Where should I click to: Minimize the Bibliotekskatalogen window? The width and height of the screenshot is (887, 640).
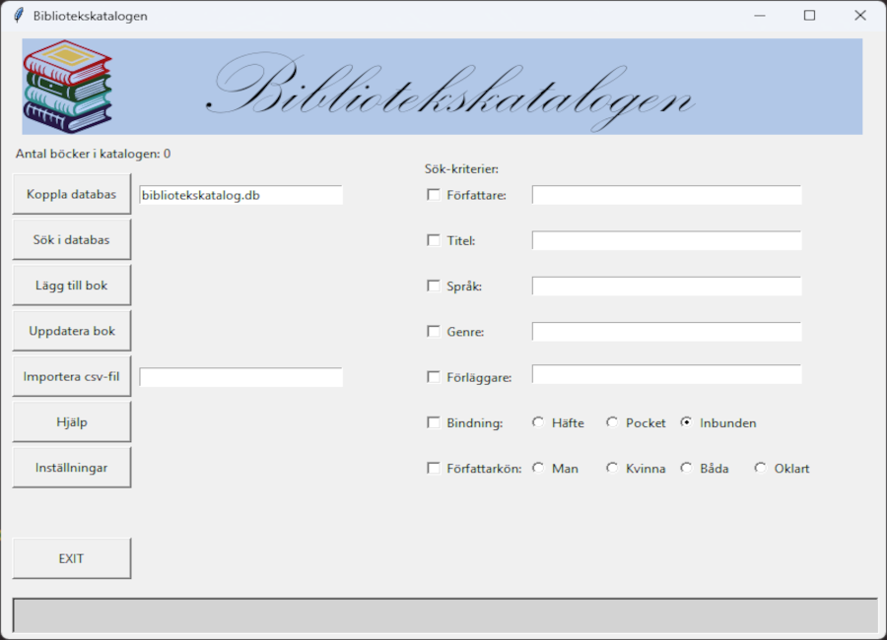760,16
